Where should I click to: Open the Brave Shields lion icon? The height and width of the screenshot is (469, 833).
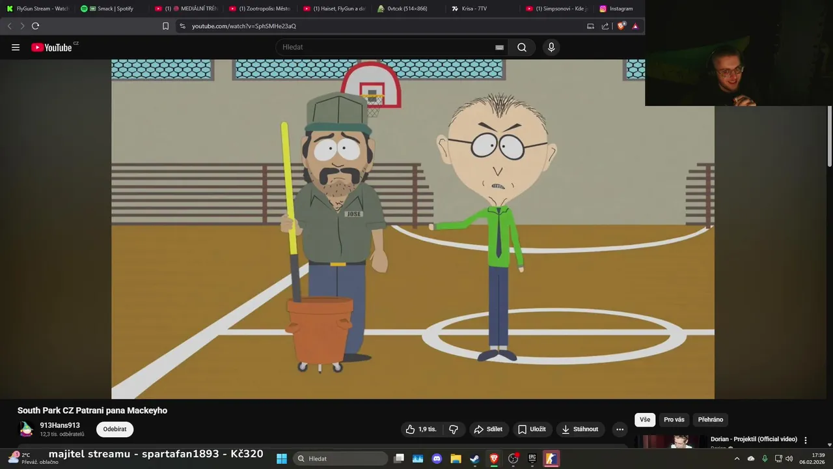[x=621, y=26]
